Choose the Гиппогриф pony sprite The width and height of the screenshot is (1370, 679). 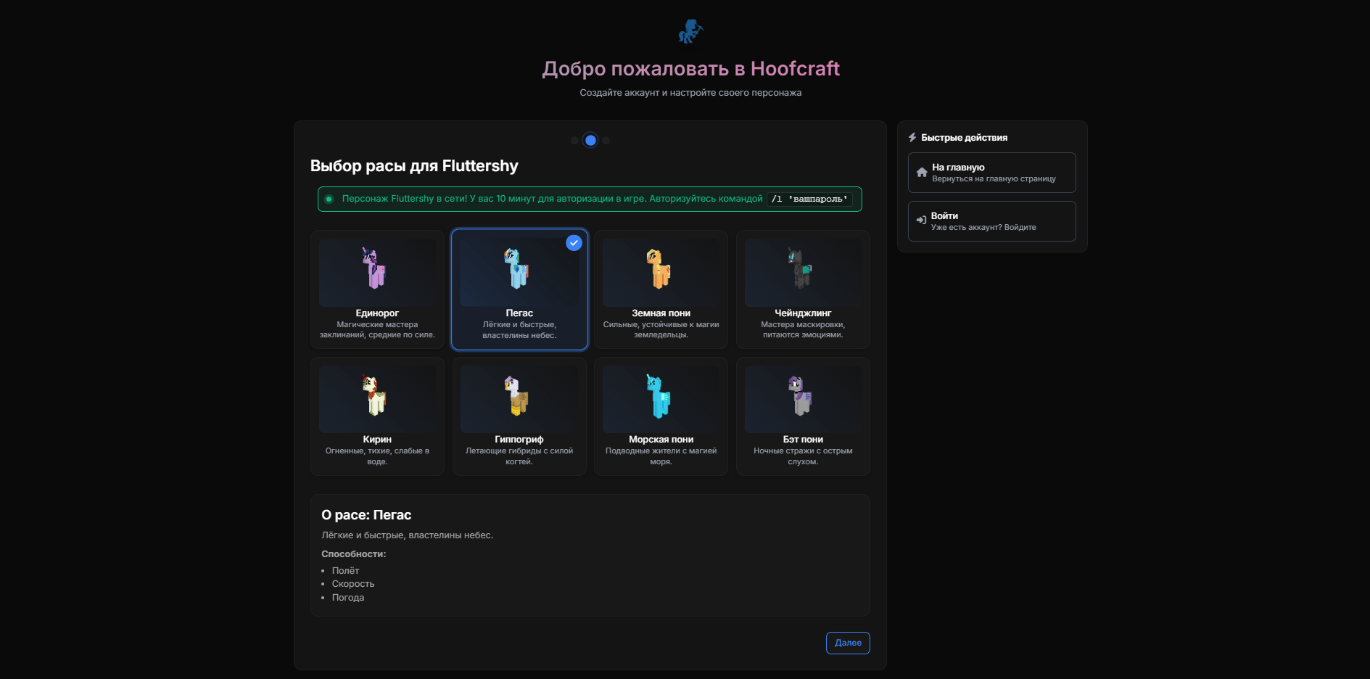tap(516, 395)
